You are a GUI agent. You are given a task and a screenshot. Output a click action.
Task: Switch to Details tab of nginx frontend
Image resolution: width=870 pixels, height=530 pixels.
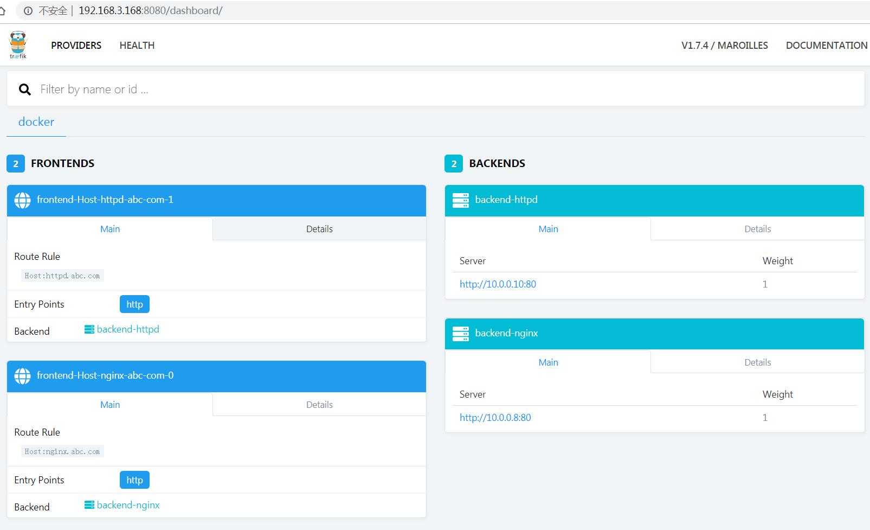click(319, 405)
